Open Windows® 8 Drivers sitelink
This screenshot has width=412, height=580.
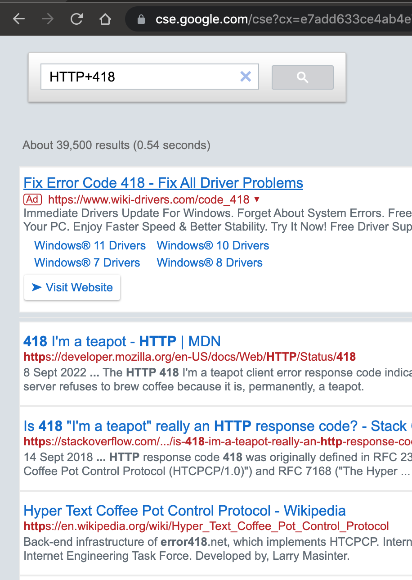pos(210,263)
